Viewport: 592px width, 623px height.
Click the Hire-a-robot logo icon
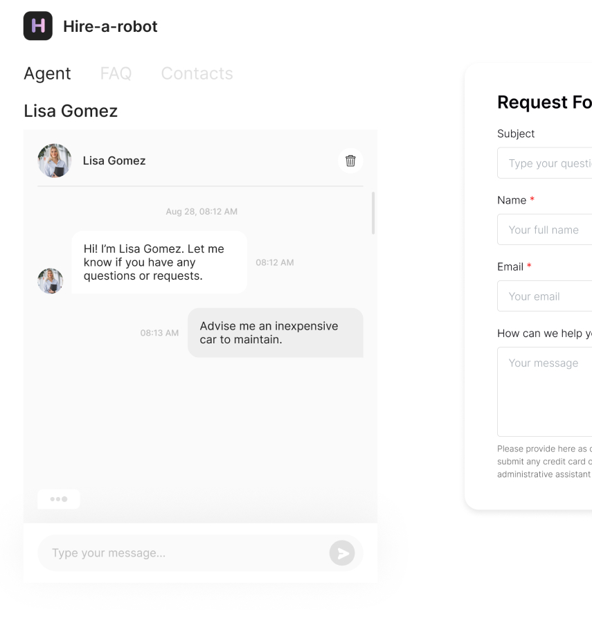click(38, 26)
